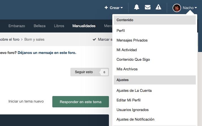Screen dimensions: 202x126
Task: Click the Bom y sales breadcrumb
Action: (x=35, y=39)
